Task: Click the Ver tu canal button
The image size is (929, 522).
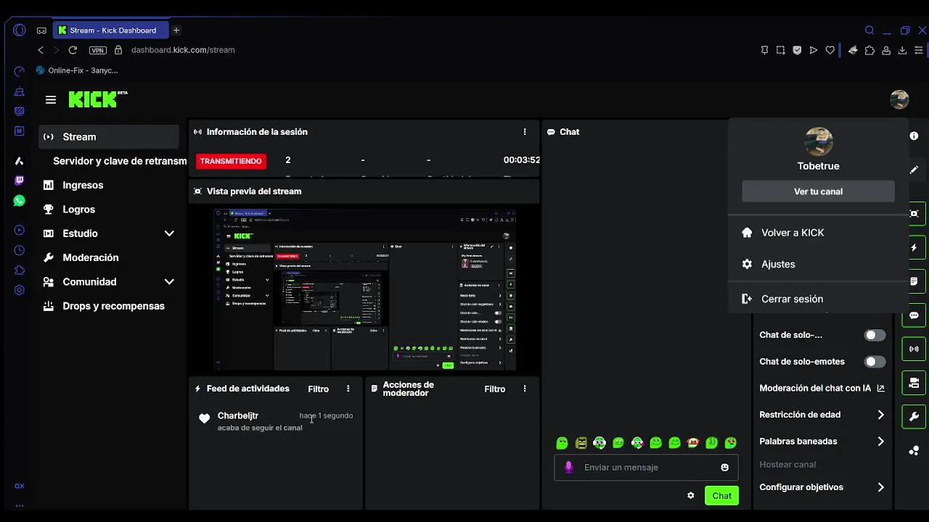Action: click(x=818, y=191)
